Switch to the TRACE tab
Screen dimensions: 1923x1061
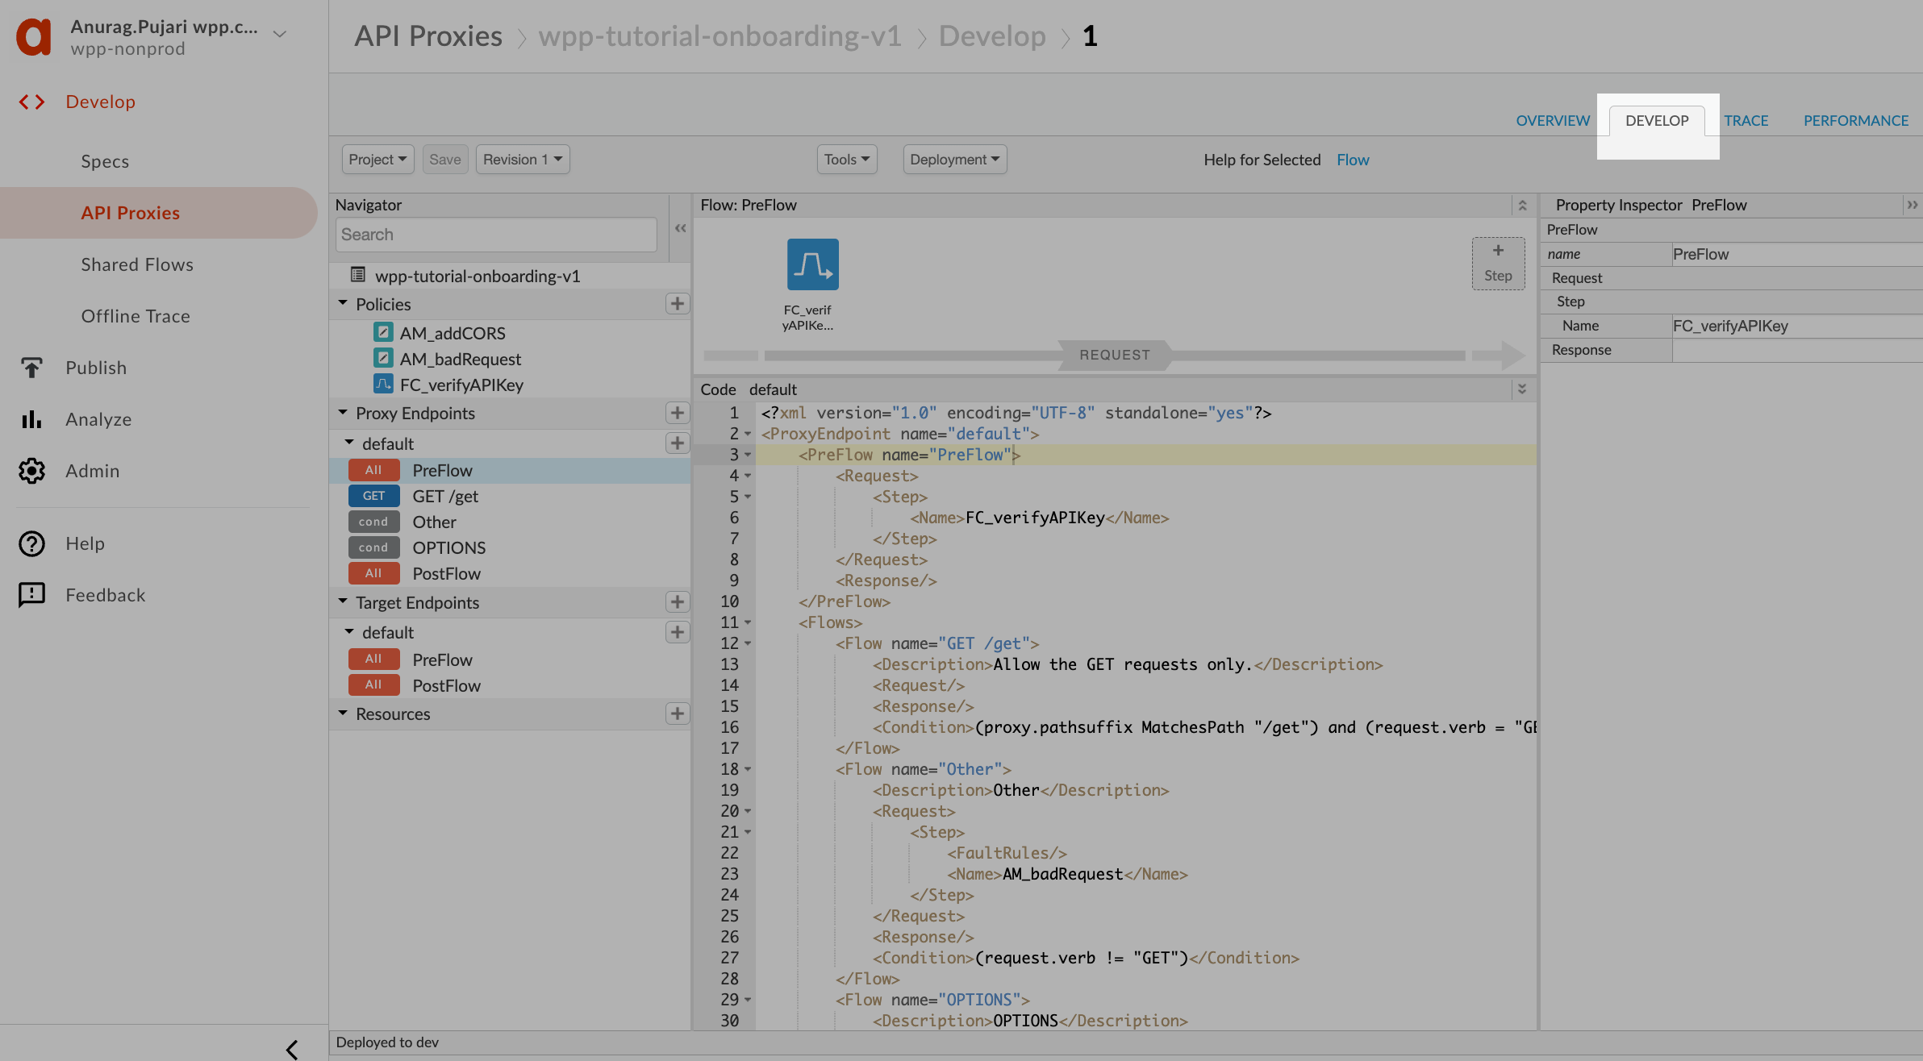[1746, 121]
